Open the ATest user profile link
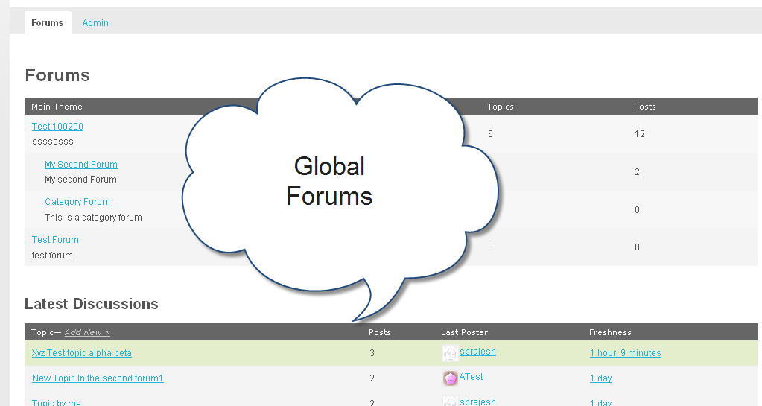Viewport: 762px width, 406px height. coord(471,377)
